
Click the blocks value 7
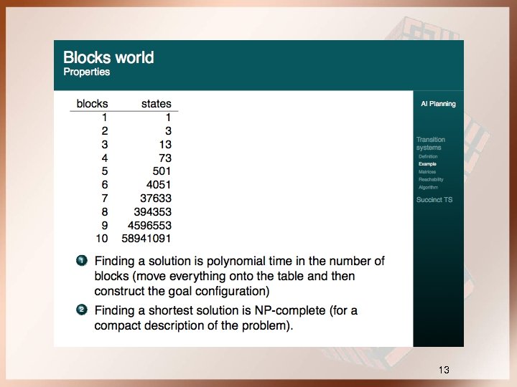(x=105, y=198)
